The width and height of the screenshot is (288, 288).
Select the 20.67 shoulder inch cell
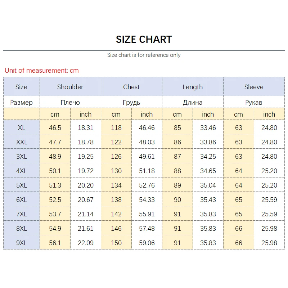[86, 200]
